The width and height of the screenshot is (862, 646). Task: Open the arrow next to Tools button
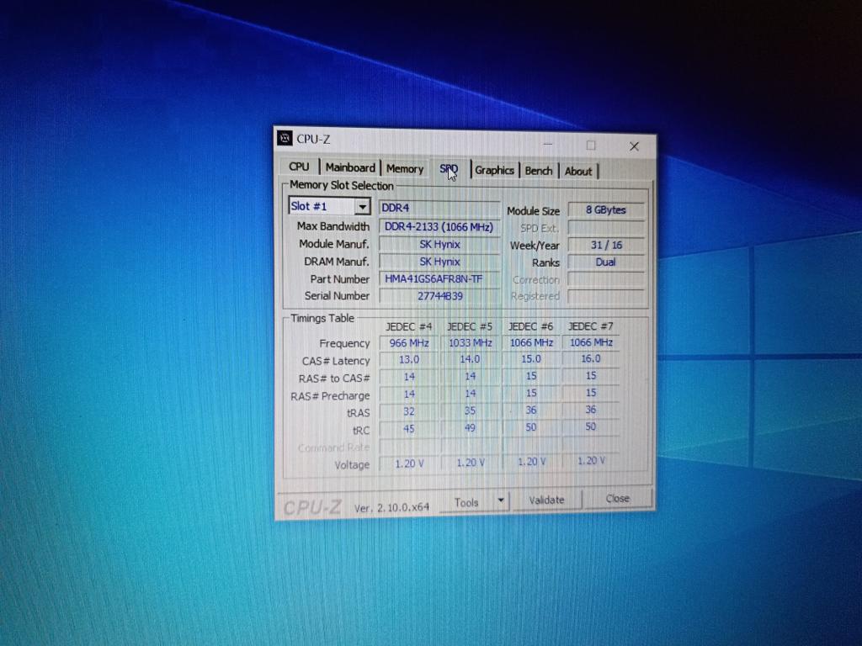pos(501,501)
